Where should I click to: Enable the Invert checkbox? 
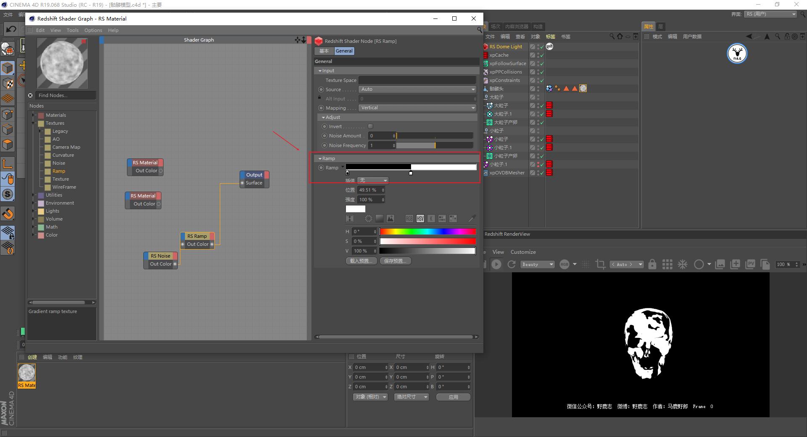(x=370, y=126)
